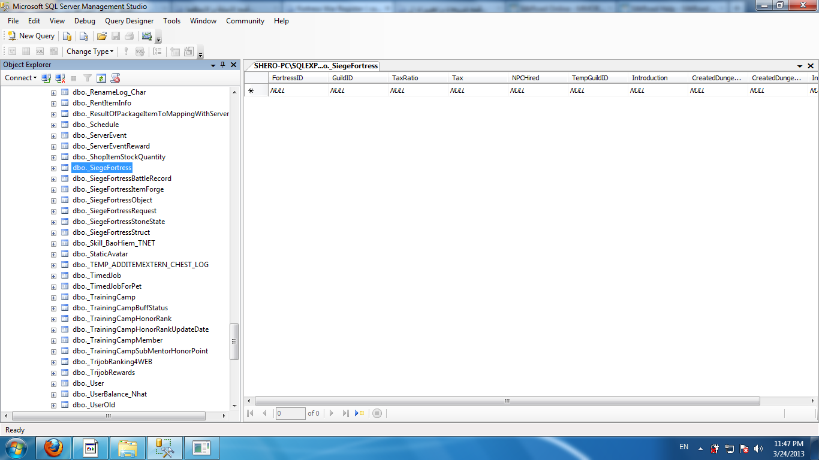This screenshot has height=460, width=819.
Task: Show the Results pane
Action: pos(53,52)
